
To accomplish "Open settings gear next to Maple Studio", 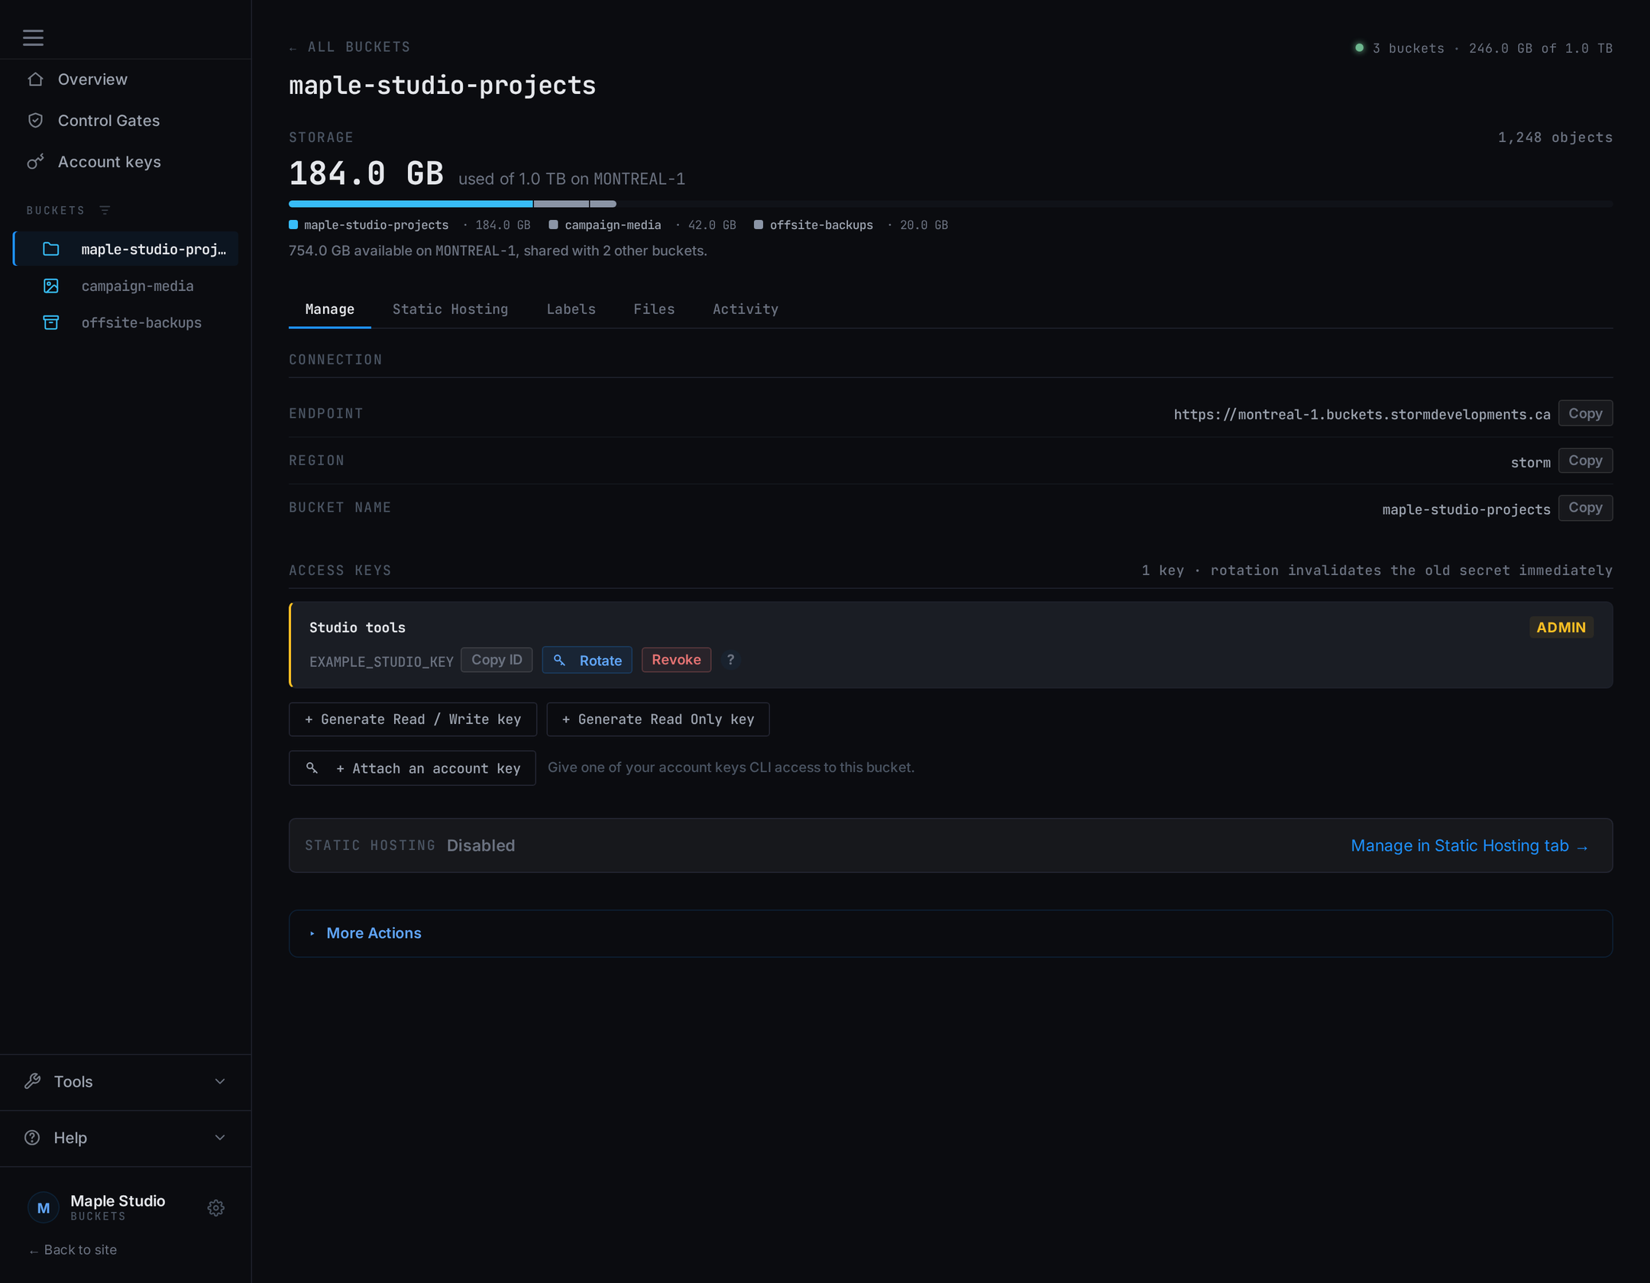I will pos(216,1207).
